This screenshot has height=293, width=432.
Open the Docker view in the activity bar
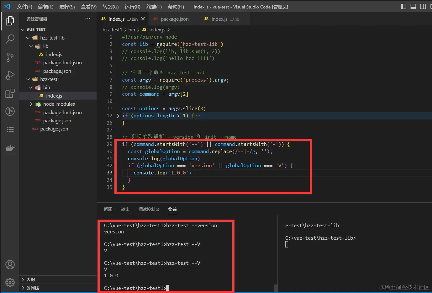(x=10, y=148)
